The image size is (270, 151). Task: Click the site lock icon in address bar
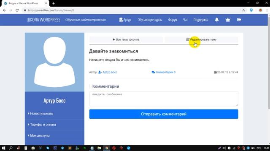(25, 10)
